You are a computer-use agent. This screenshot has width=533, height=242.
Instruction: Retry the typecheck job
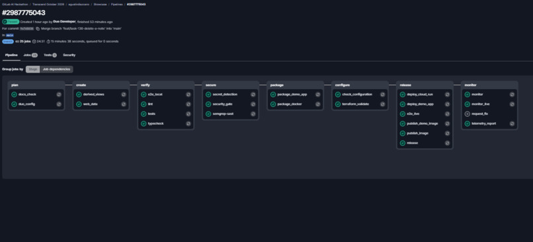tap(188, 124)
